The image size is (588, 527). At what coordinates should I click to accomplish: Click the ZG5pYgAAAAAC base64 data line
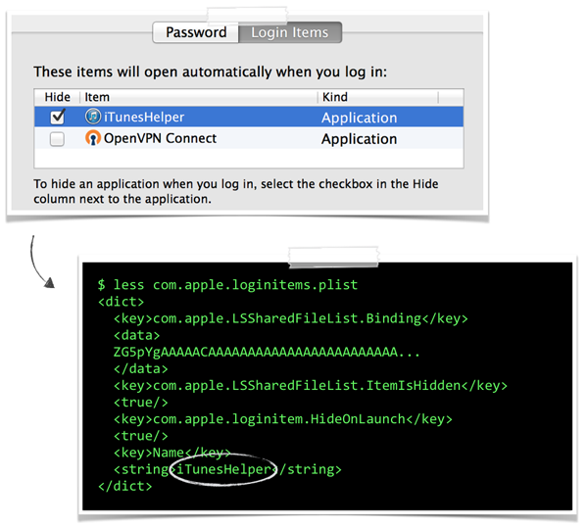click(x=267, y=352)
